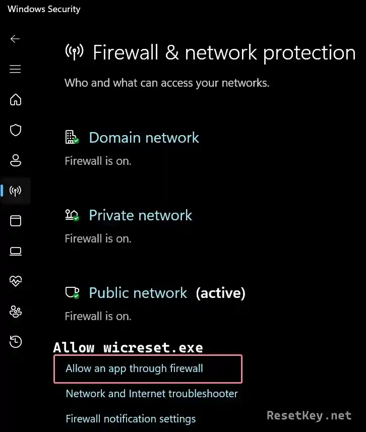The height and width of the screenshot is (432, 366).
Task: Click Allow an app through firewall
Action: click(x=134, y=368)
